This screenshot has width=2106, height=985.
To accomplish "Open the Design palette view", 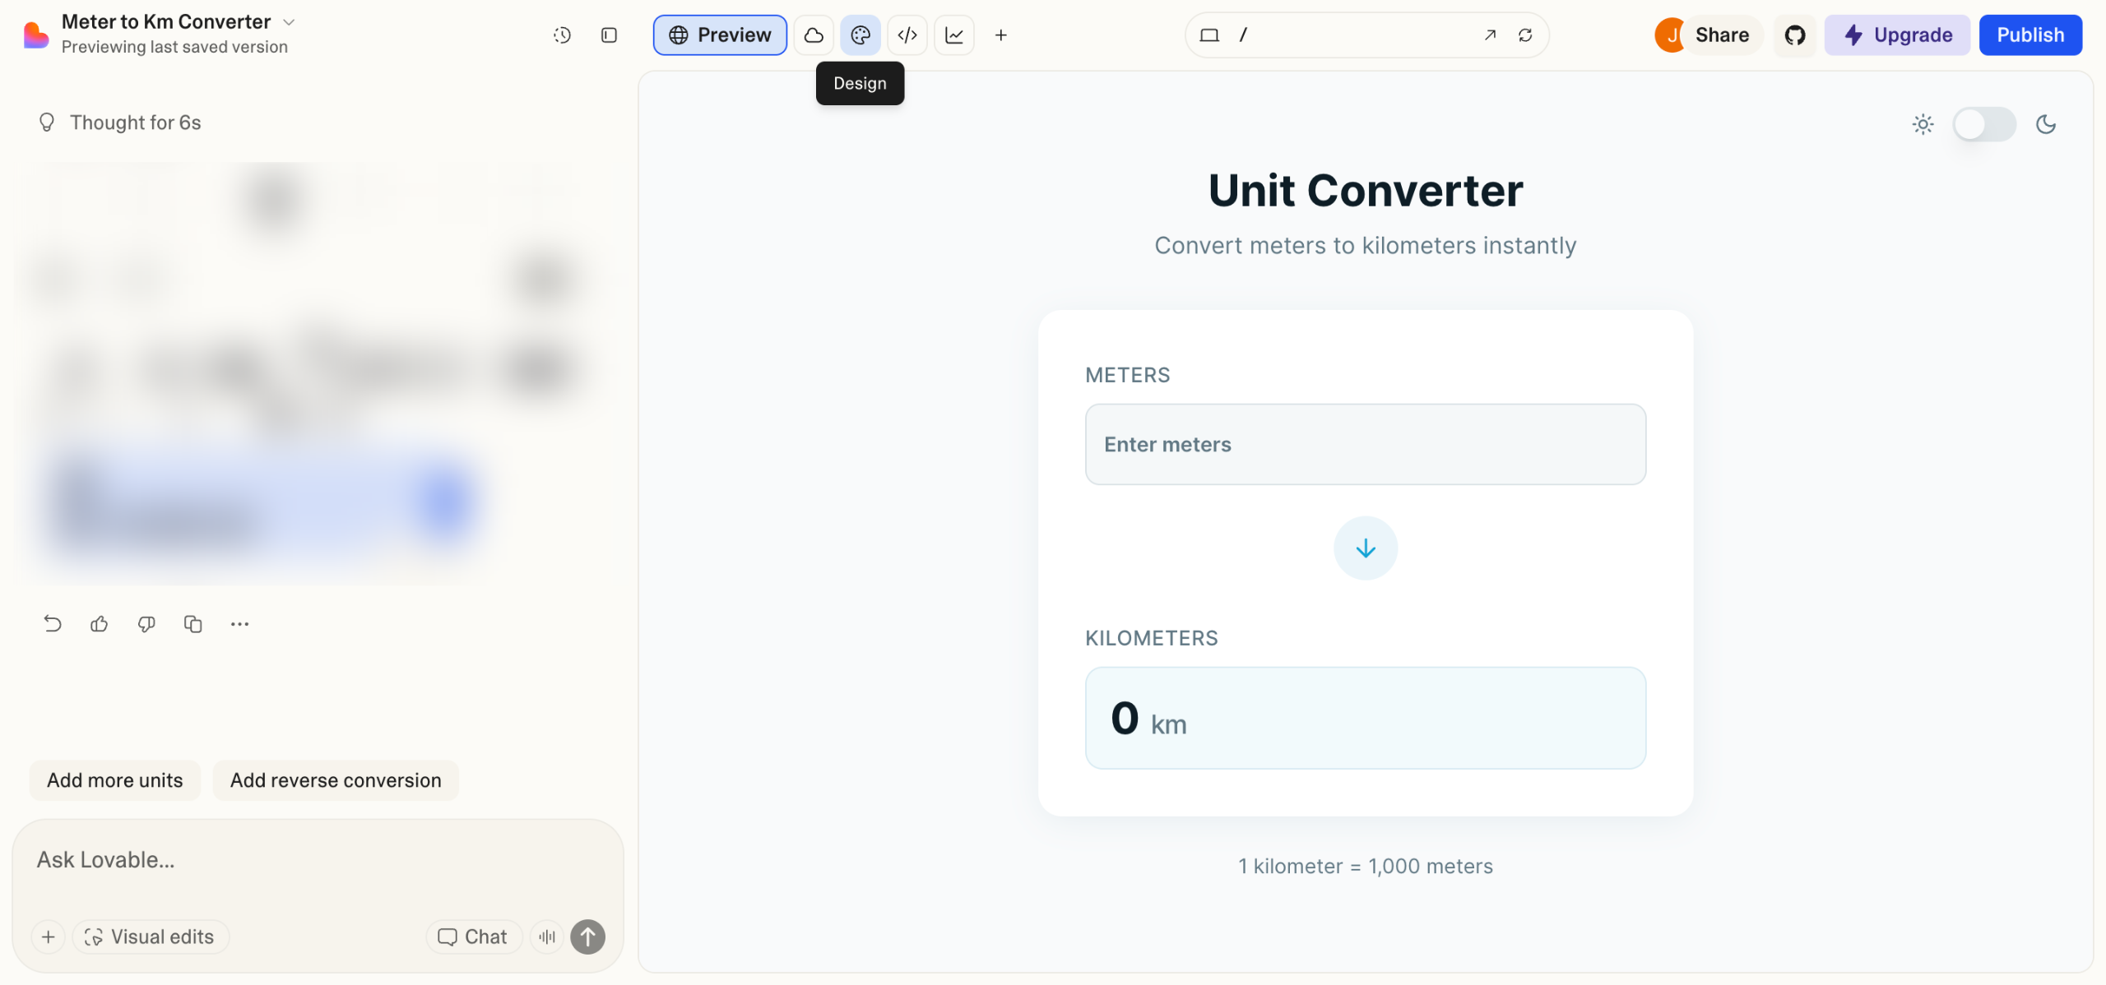I will [860, 35].
